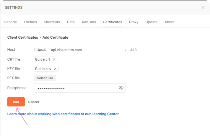Remove the Guide.key file with its X icon
The width and height of the screenshot is (210, 139).
pos(55,69)
